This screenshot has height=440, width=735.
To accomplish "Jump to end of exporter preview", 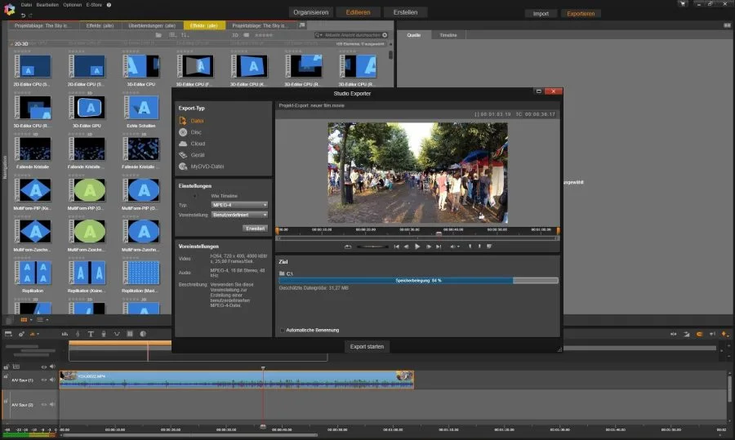I will (439, 247).
